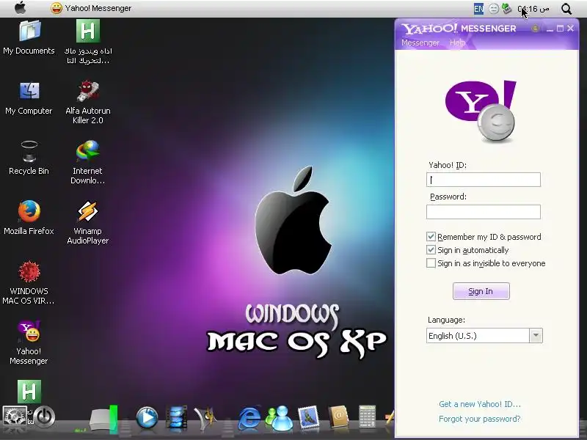Open the gray drive icon in the dock

point(104,419)
